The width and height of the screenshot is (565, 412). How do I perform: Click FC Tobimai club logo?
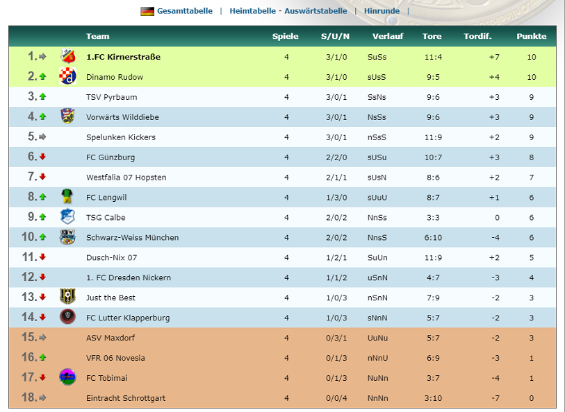coord(67,377)
